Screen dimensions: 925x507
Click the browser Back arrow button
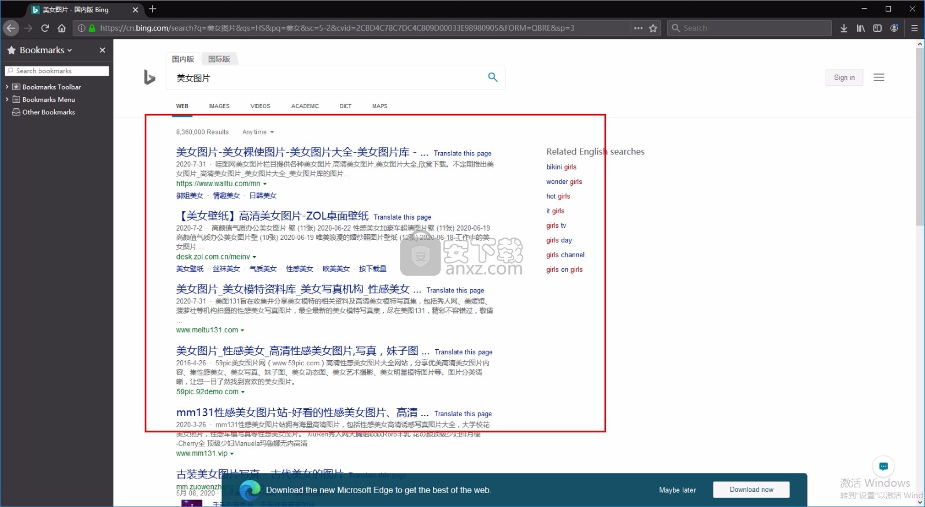point(11,28)
